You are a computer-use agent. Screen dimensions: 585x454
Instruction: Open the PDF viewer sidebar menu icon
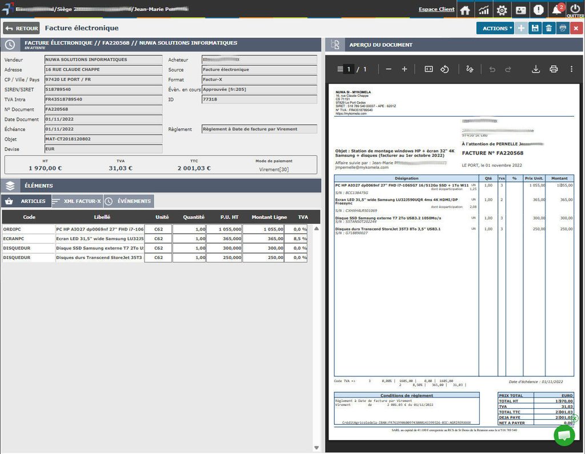(340, 69)
